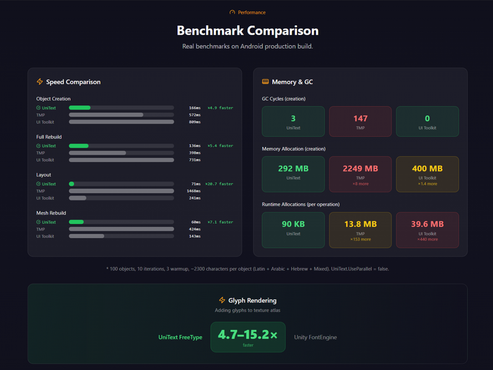Click the benchmark footnote about 100 objects
Image resolution: width=493 pixels, height=370 pixels.
248,269
